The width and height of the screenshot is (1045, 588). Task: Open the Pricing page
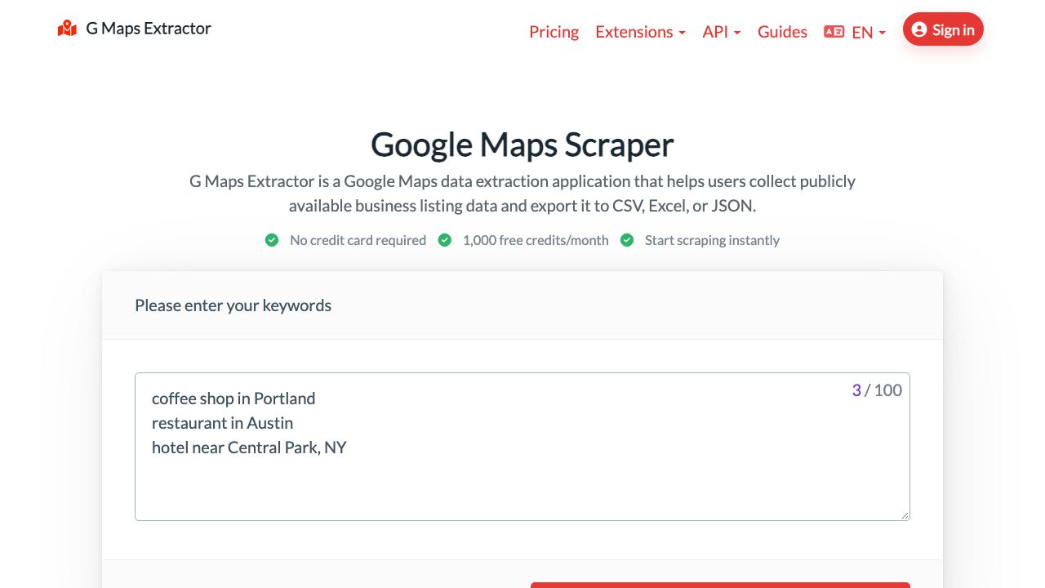coord(554,32)
